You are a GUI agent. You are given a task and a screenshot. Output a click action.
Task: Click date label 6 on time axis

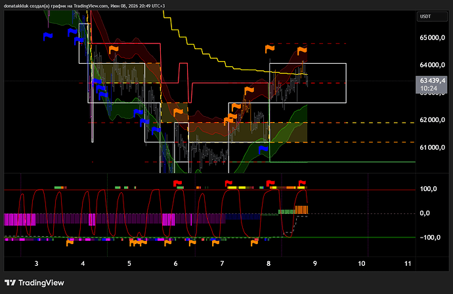coord(176,263)
